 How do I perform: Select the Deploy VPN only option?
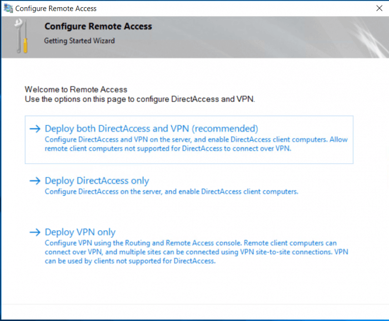click(x=80, y=232)
